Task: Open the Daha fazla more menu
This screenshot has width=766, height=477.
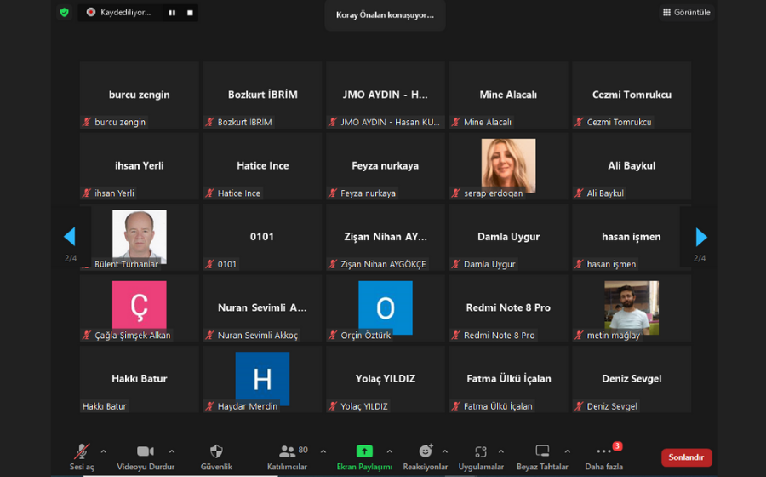Action: tap(603, 457)
